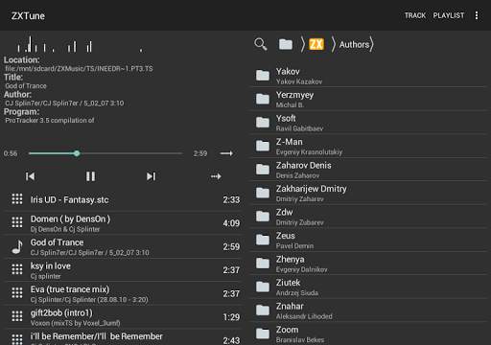Open the Zakharijew Dmitry folder icon
This screenshot has width=491, height=345.
point(263,193)
